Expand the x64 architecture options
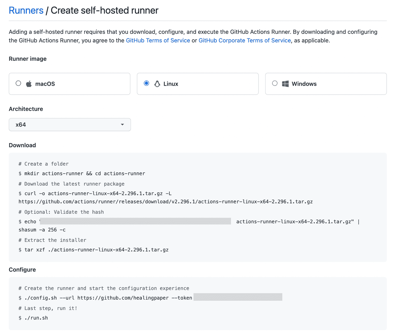The height and width of the screenshot is (334, 396). pos(70,124)
